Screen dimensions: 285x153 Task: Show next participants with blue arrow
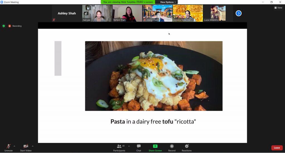(x=239, y=13)
